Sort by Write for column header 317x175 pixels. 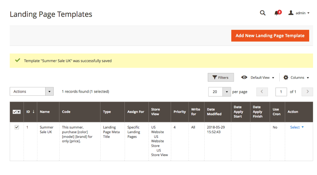coord(196,112)
